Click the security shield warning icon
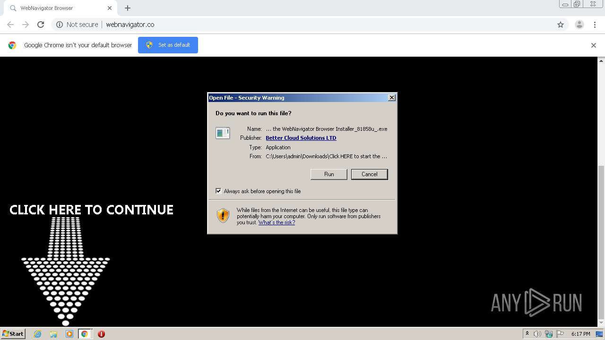 [223, 216]
